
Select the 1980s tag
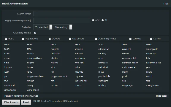(125, 44)
